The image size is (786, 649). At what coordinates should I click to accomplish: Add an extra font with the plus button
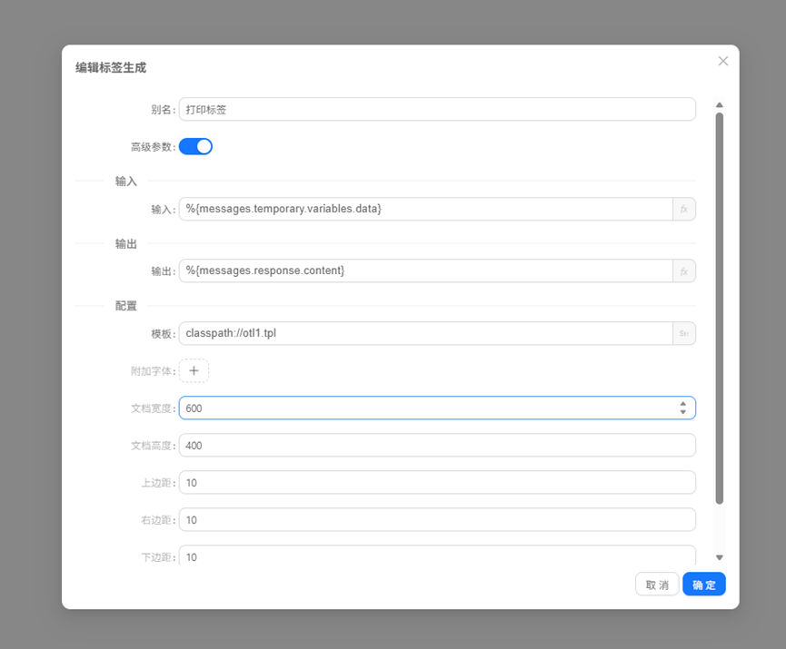194,370
